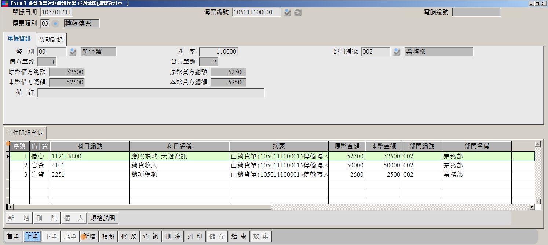Screen dimensions: 548x245
Task: Switch to the 異動記錄 tab
Action: (x=51, y=39)
